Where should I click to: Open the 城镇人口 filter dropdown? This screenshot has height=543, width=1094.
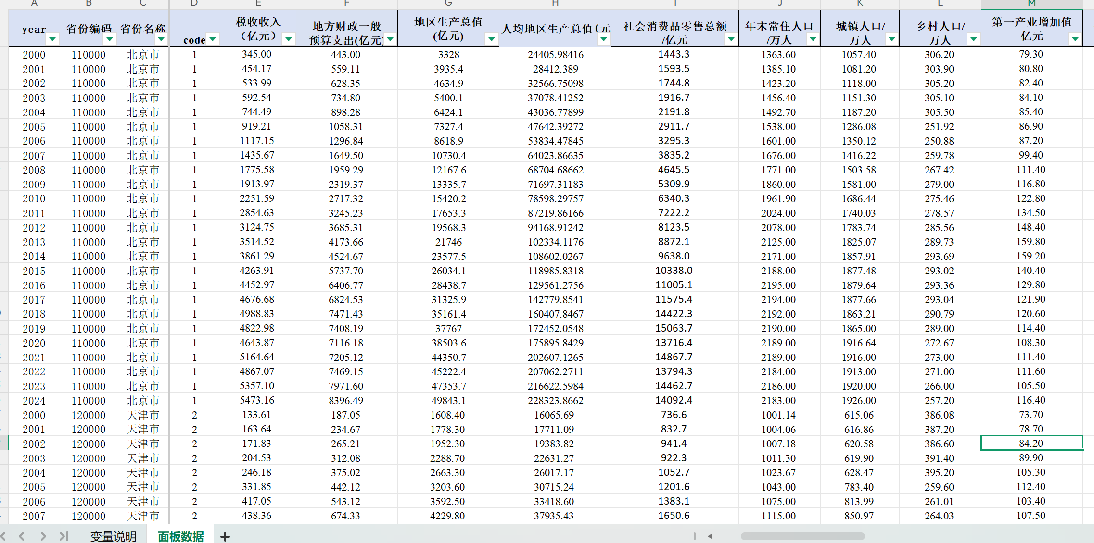(x=891, y=39)
